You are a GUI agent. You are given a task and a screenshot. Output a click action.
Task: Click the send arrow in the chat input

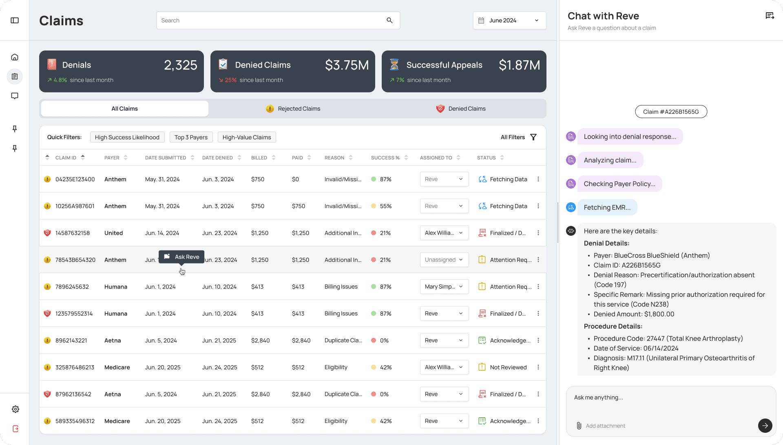pyautogui.click(x=765, y=425)
